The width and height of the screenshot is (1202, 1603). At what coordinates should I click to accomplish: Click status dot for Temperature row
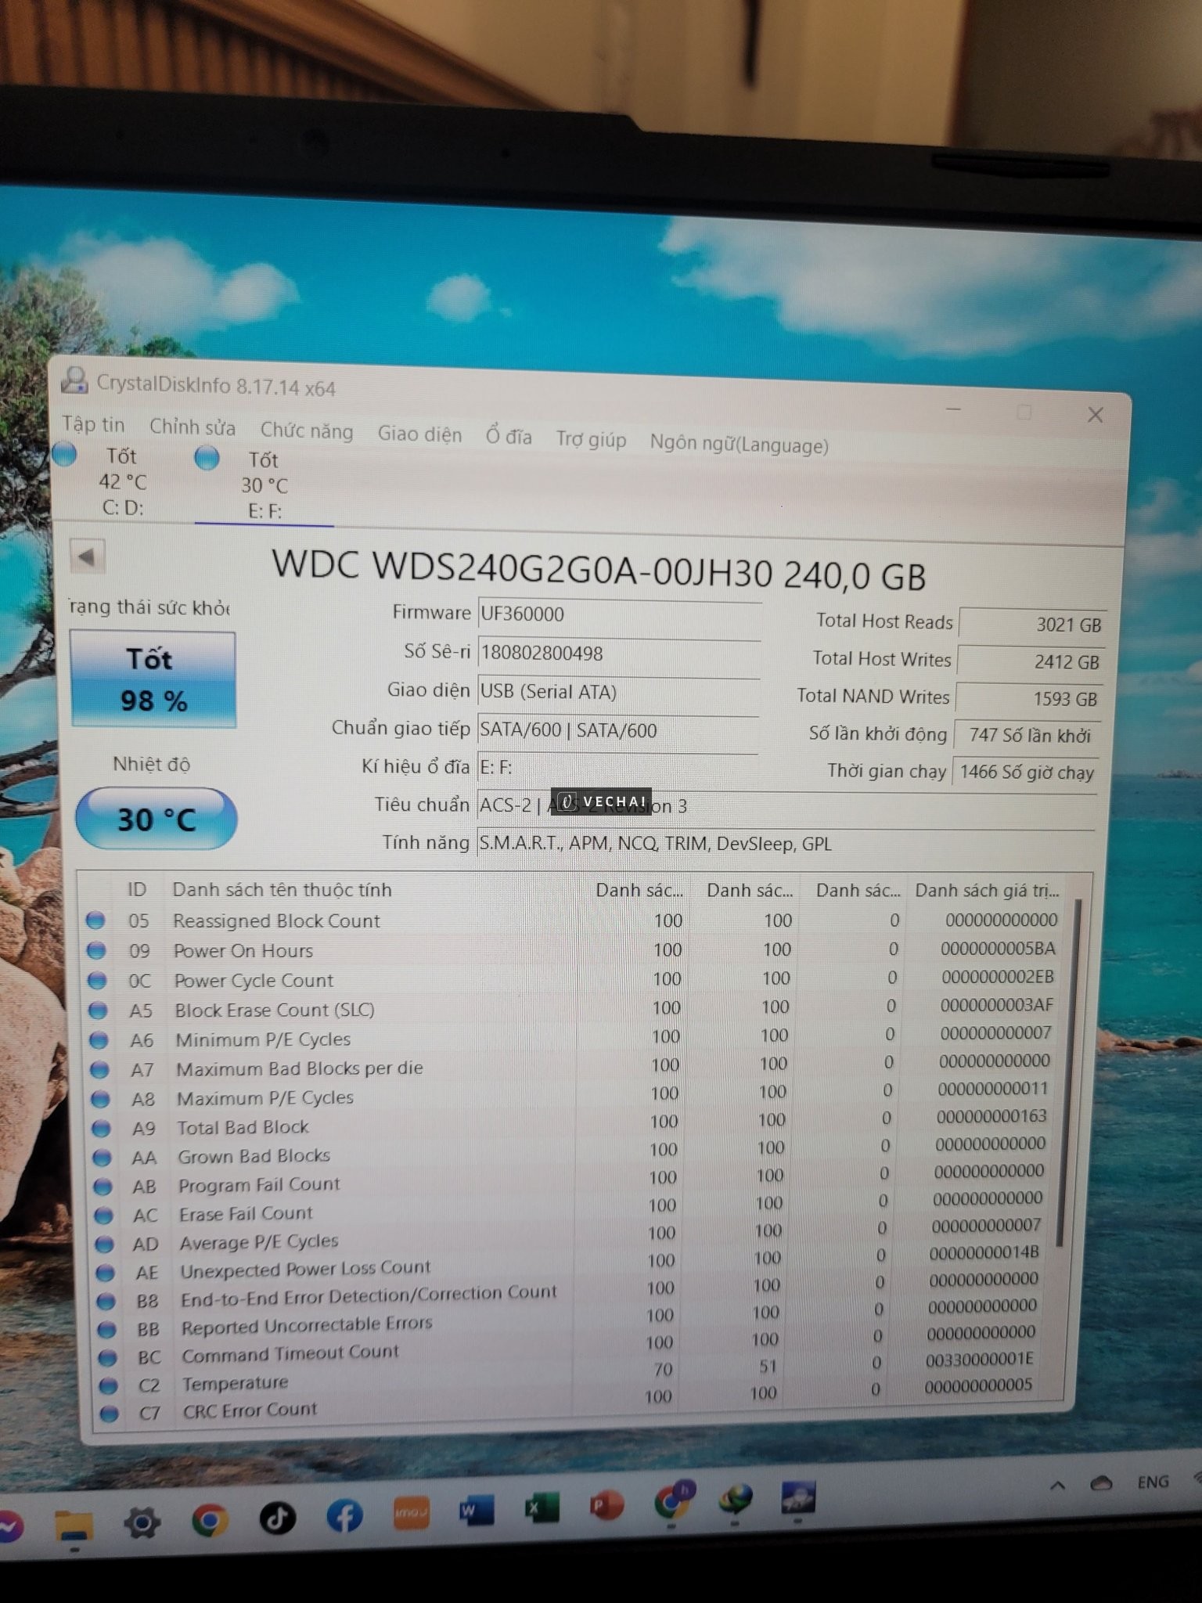[108, 1385]
